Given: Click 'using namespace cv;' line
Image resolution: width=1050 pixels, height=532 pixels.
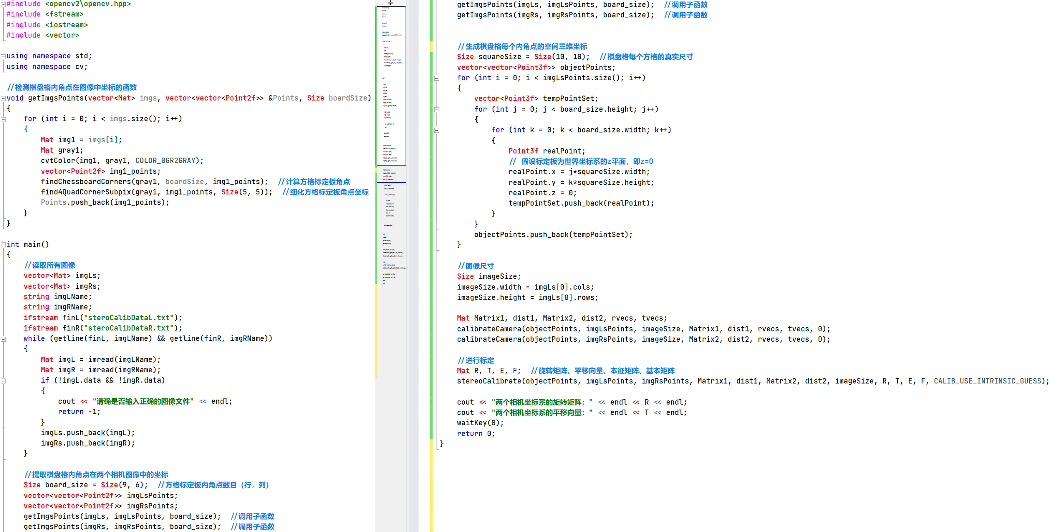Looking at the screenshot, I should [x=47, y=67].
